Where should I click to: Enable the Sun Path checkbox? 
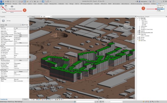[x=15, y=44]
